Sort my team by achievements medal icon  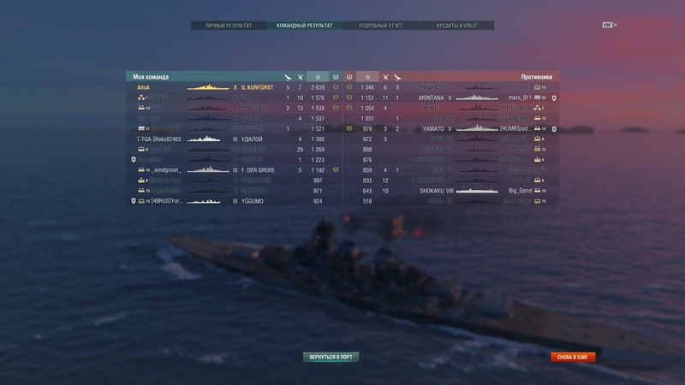[336, 77]
